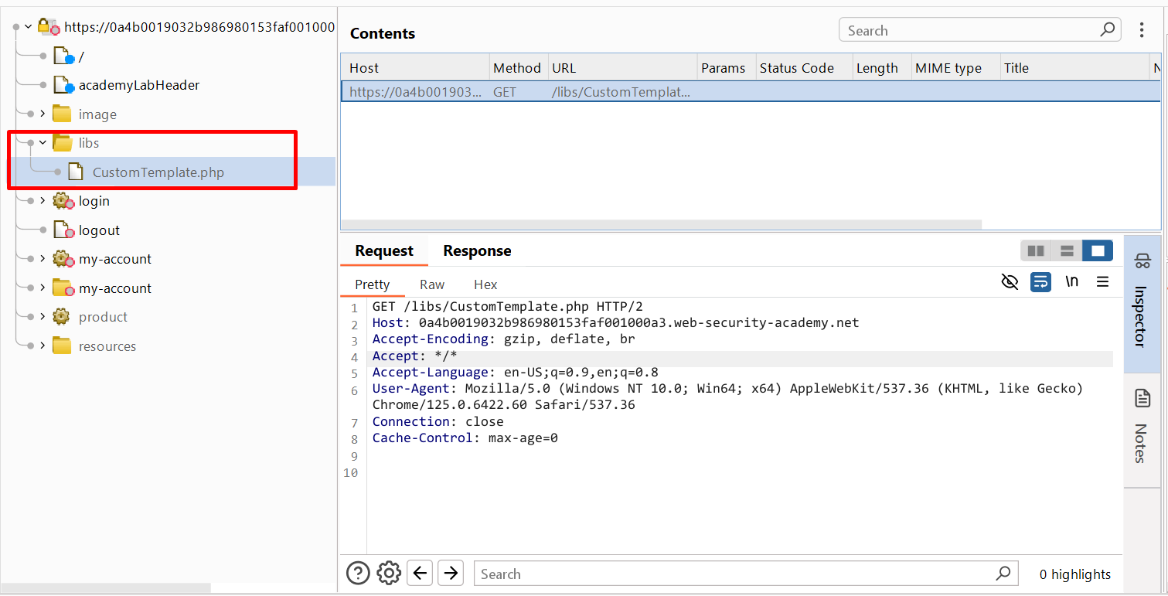
Task: Switch to the Response tab
Action: coord(477,251)
